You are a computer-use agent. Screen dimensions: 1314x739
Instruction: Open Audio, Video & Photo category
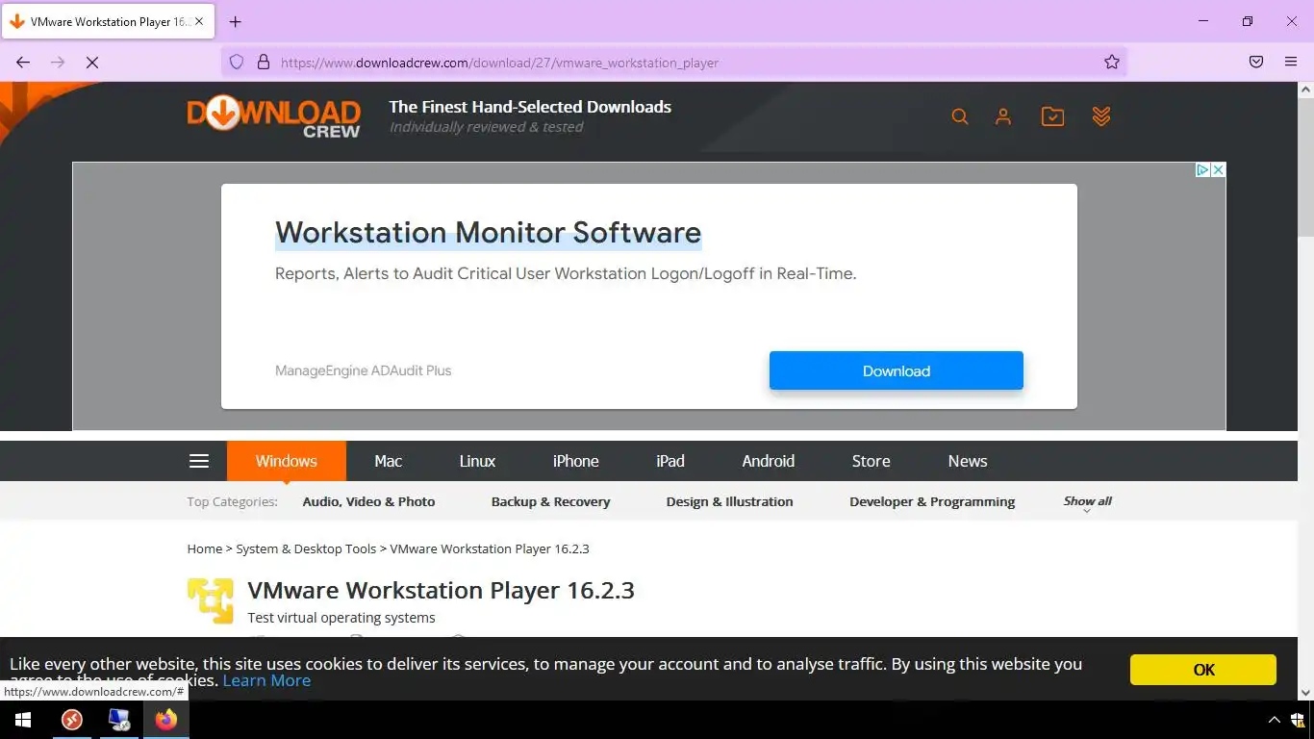pos(369,501)
